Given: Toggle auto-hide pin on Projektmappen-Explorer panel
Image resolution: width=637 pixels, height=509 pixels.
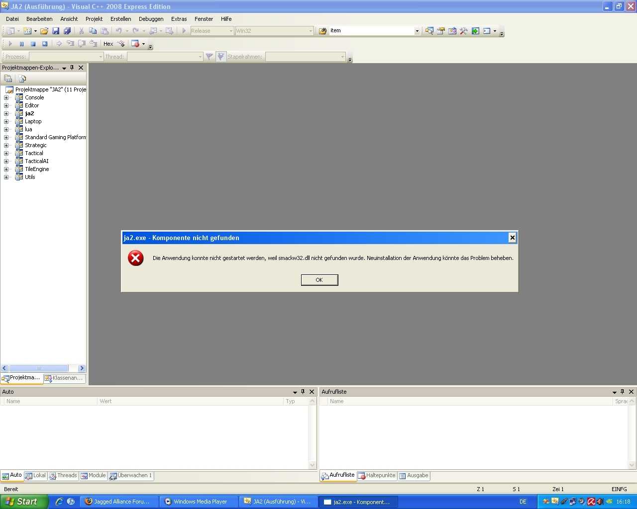Looking at the screenshot, I should [72, 68].
